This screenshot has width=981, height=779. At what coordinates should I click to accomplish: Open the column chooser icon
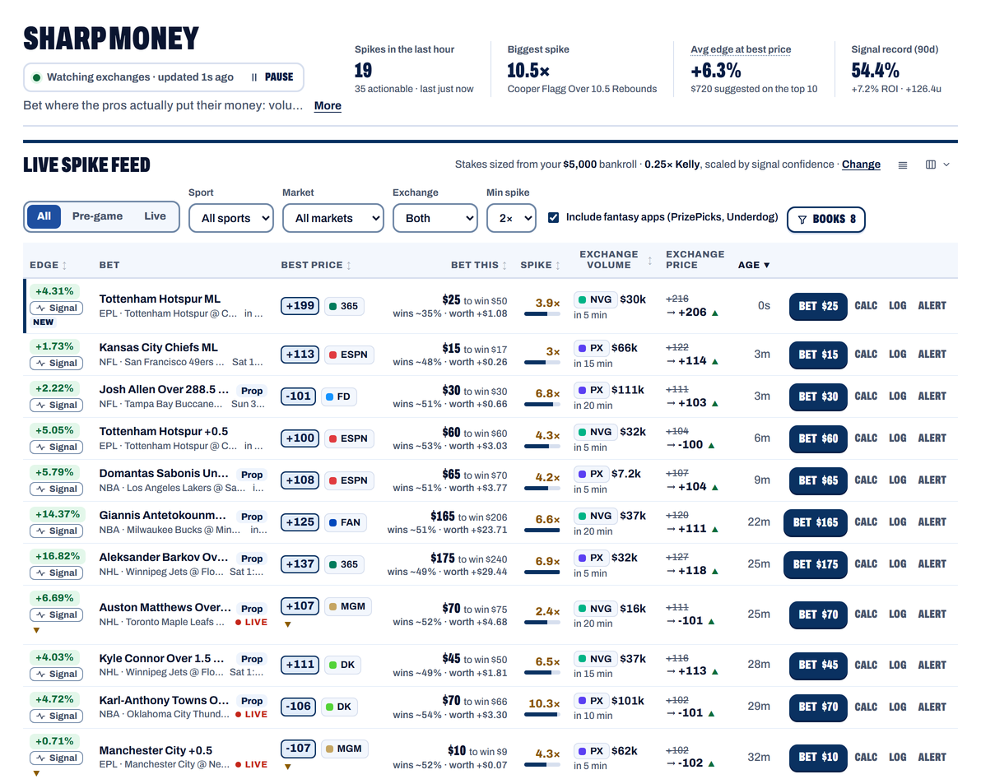click(x=930, y=165)
